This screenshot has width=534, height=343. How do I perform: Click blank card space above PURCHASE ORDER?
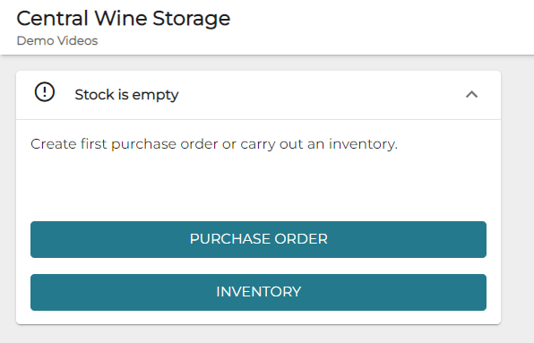point(258,187)
